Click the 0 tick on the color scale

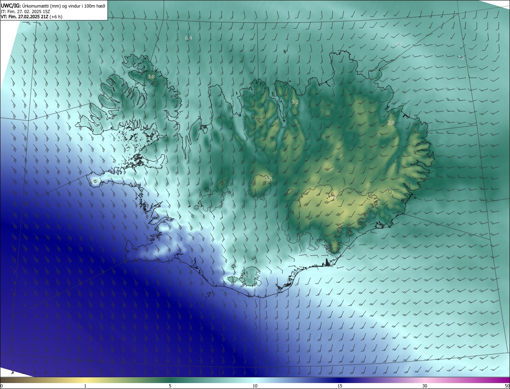pyautogui.click(x=2, y=386)
